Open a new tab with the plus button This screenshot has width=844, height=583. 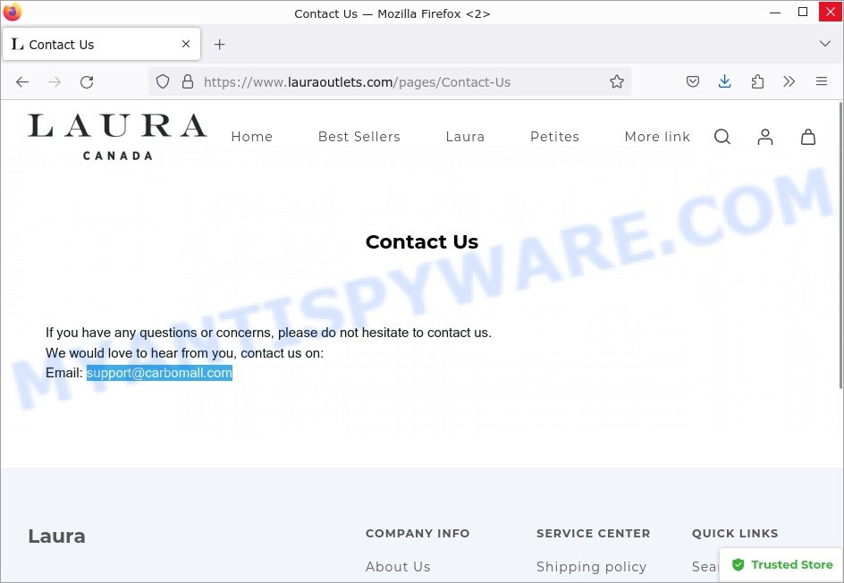click(x=220, y=44)
